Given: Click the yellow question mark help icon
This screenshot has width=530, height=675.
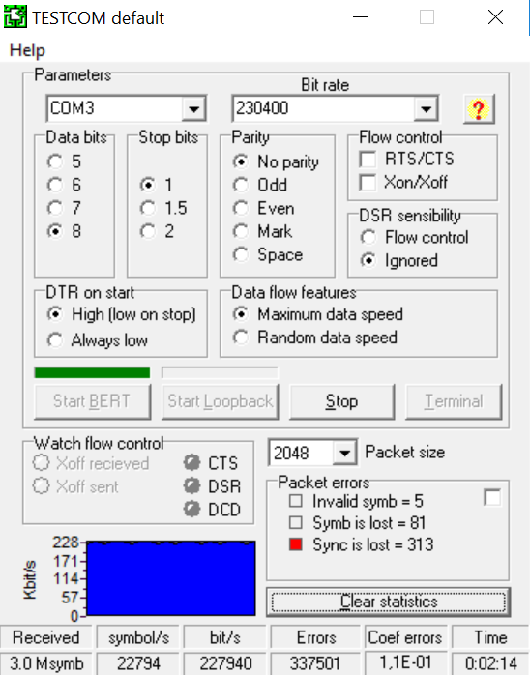Looking at the screenshot, I should click(x=479, y=109).
